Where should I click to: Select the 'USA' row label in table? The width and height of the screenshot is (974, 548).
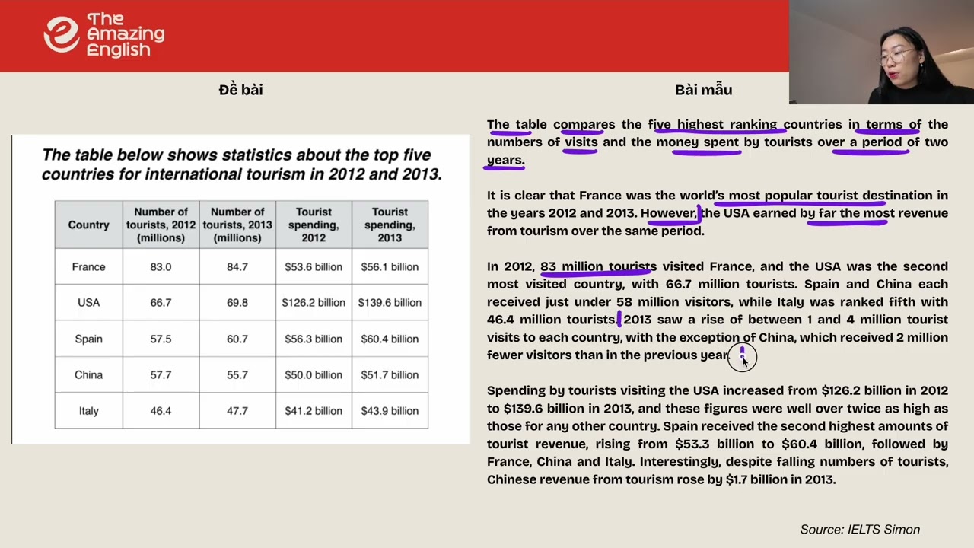point(88,303)
